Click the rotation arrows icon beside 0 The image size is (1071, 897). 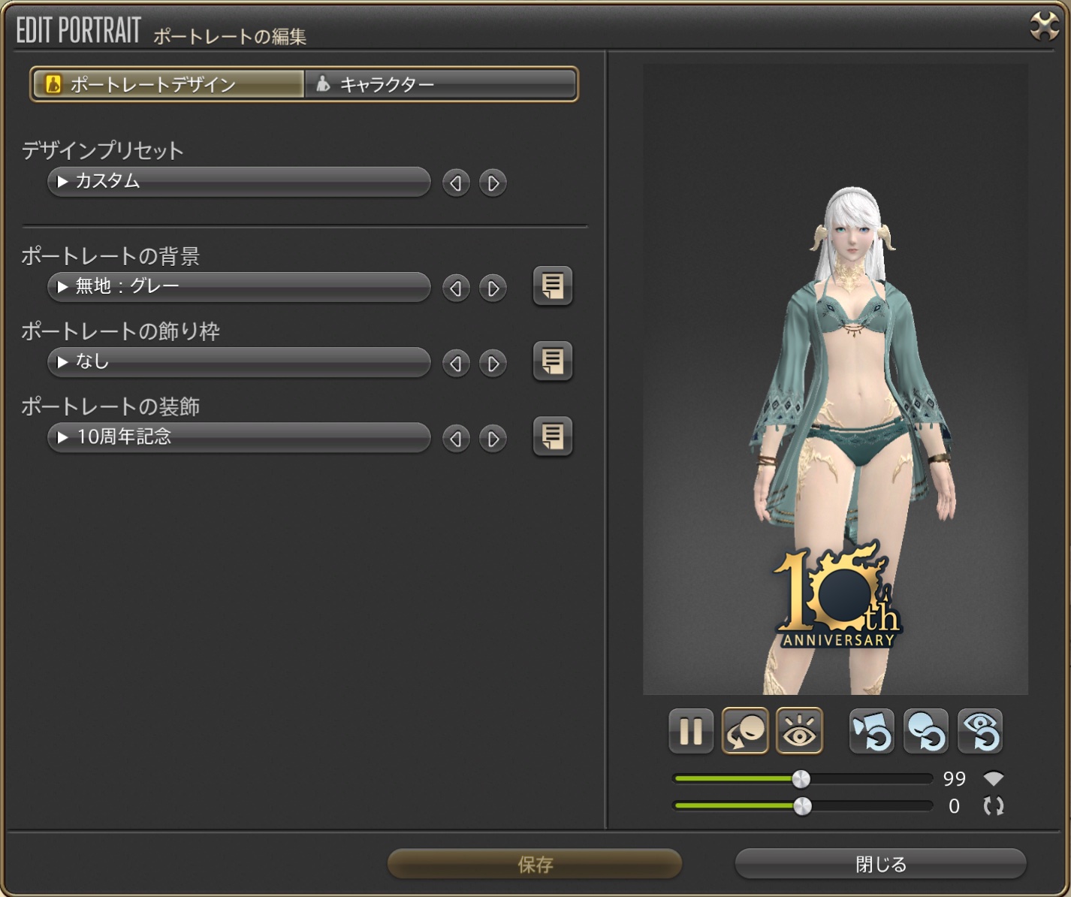(994, 806)
